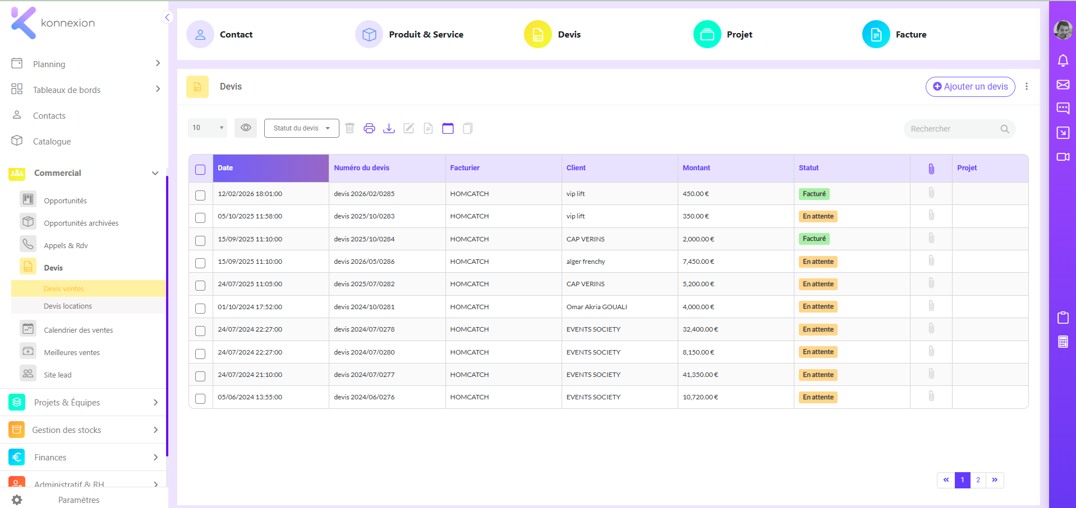The height and width of the screenshot is (508, 1076).
Task: Click the video camera icon
Action: (1063, 157)
